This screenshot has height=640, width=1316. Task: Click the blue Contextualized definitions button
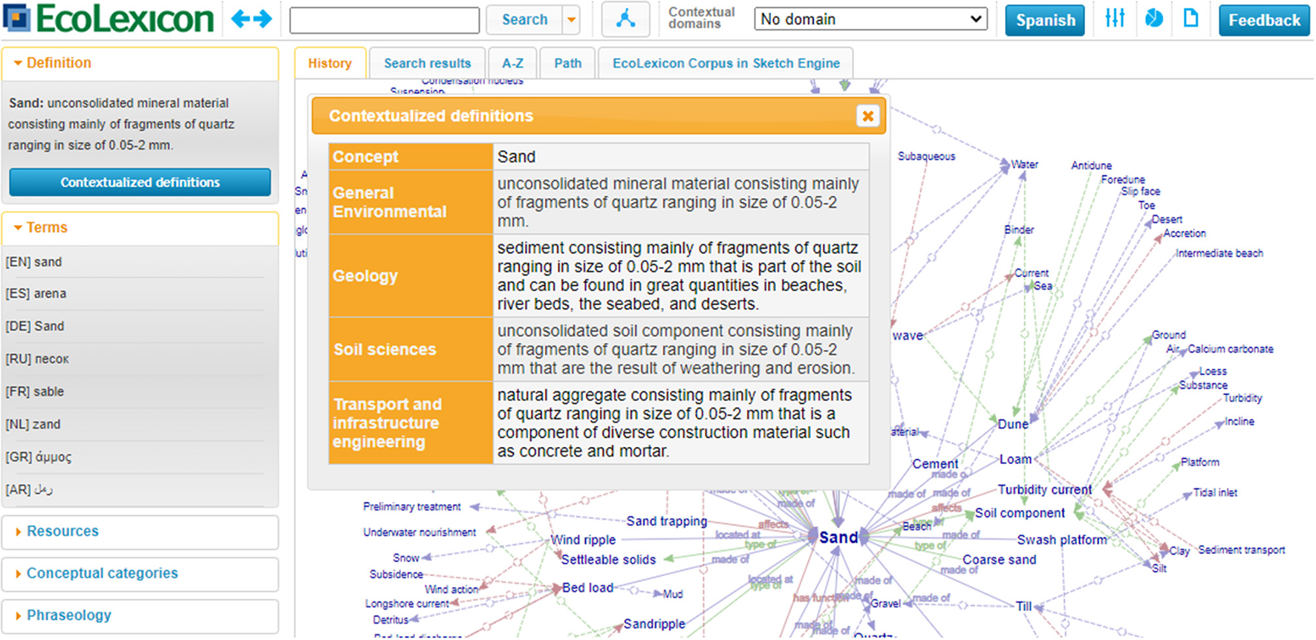[140, 183]
